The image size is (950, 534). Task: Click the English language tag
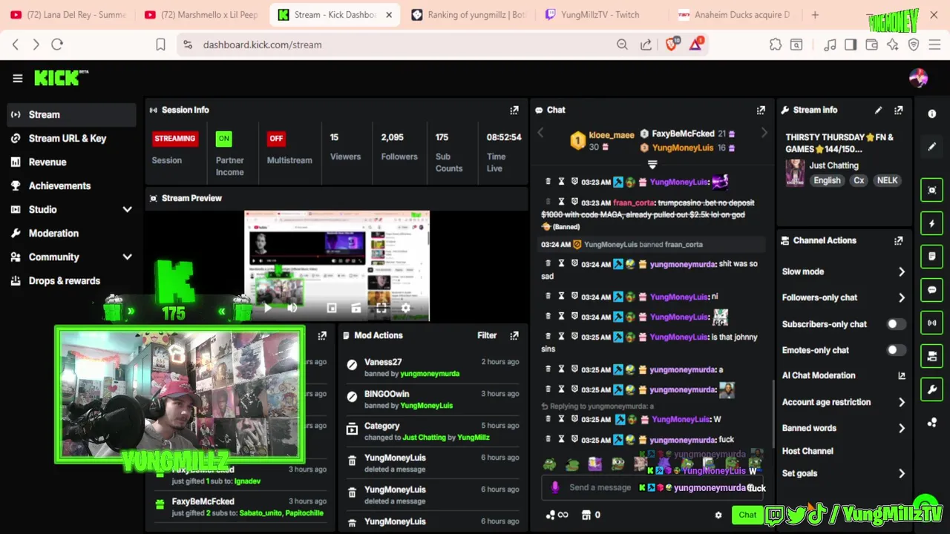[827, 180]
